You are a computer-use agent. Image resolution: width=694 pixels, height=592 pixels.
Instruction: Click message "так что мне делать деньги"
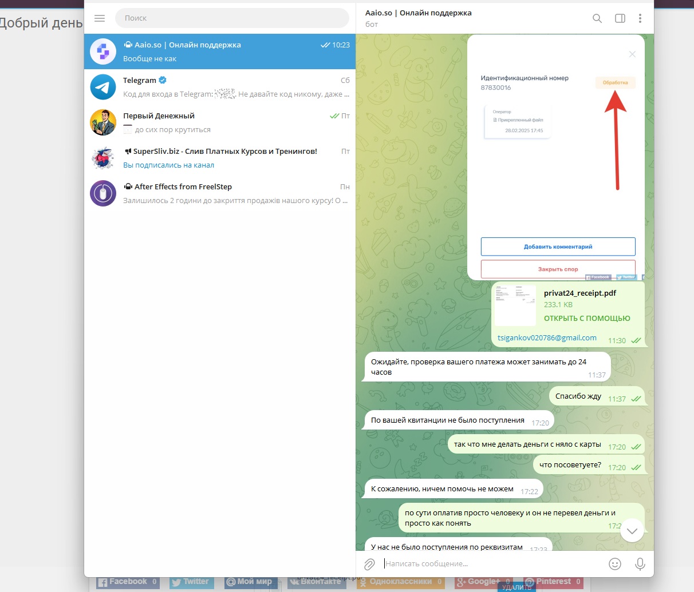point(546,444)
